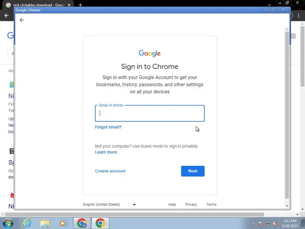Viewport: 305px width, 229px height.
Task: Show hidden system tray icons
Action: point(253,223)
